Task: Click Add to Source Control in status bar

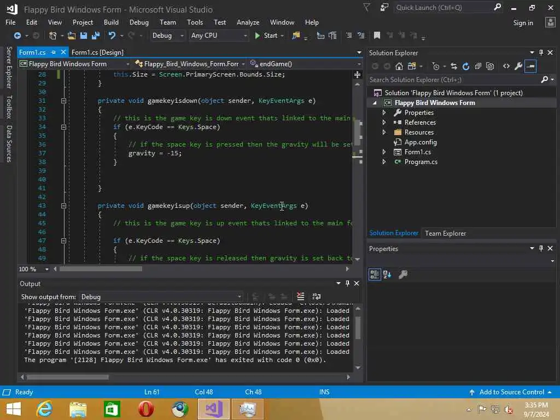Action: pos(511,392)
